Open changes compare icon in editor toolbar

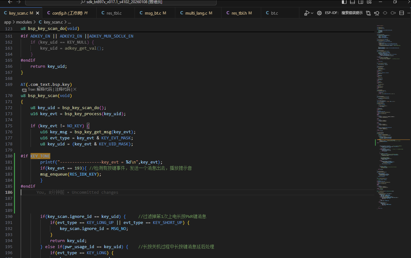click(368, 13)
